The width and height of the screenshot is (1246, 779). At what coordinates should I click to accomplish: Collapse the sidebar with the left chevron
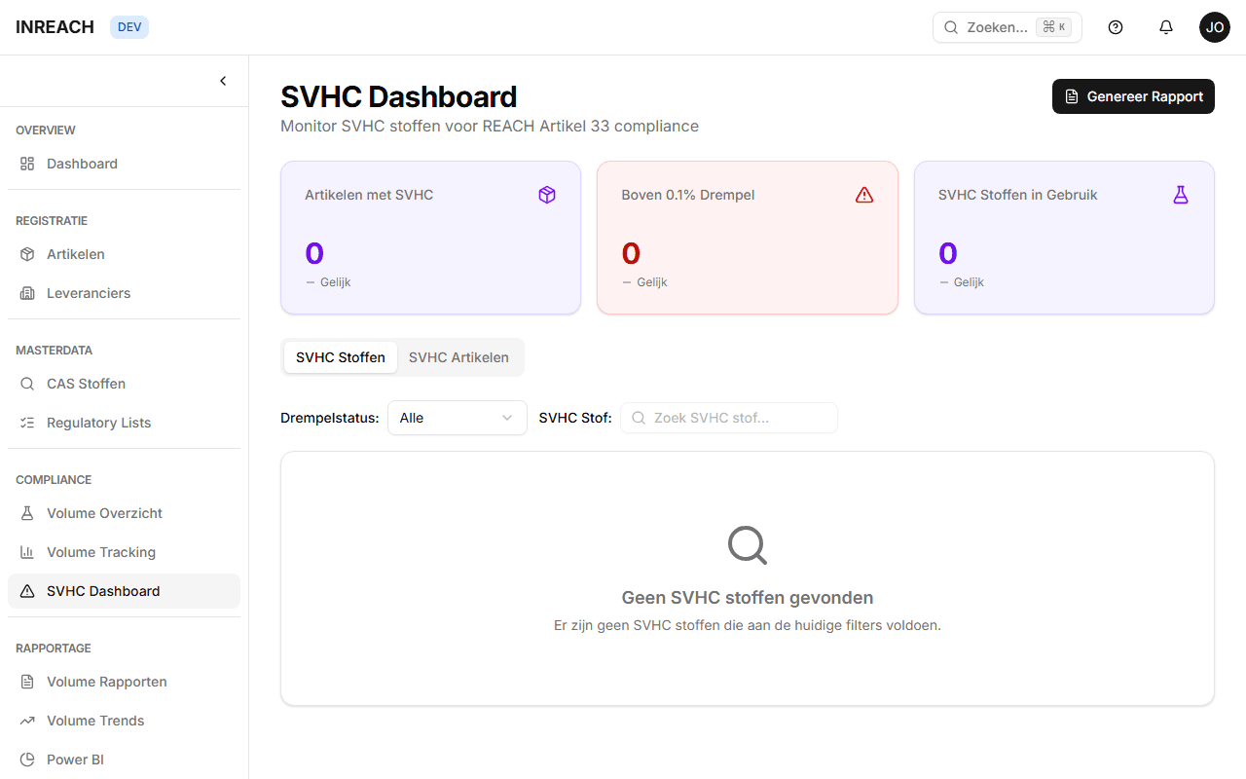point(222,81)
